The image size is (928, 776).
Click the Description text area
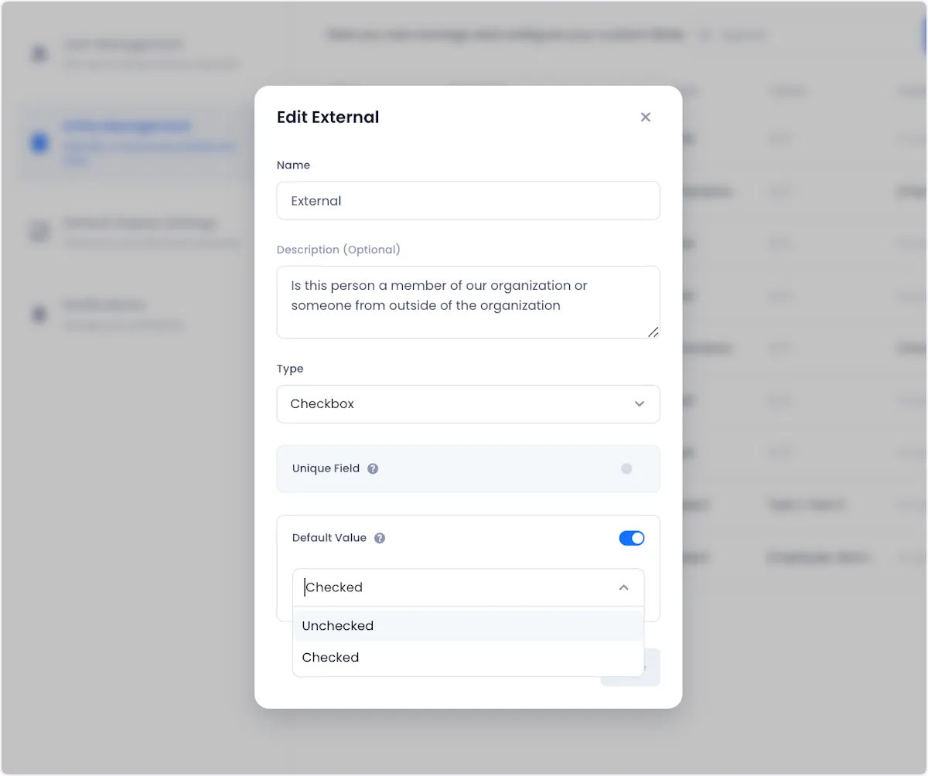click(x=468, y=302)
